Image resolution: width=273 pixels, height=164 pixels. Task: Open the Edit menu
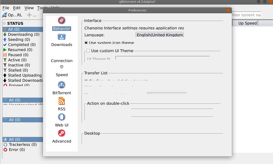click(x=17, y=8)
